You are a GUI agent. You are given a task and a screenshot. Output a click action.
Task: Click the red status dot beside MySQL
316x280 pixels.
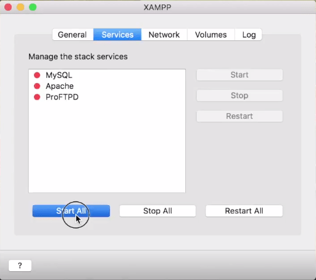click(x=37, y=75)
